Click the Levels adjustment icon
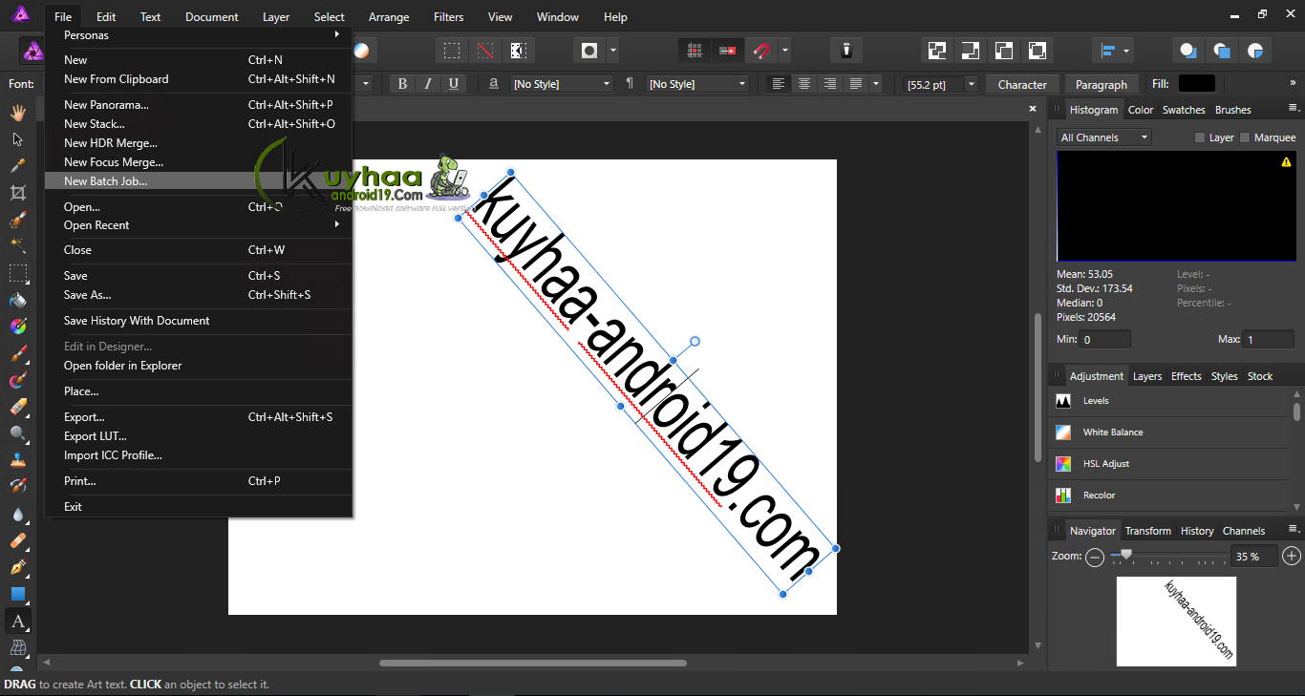Screen dimensions: 1305x696 click(x=1063, y=401)
